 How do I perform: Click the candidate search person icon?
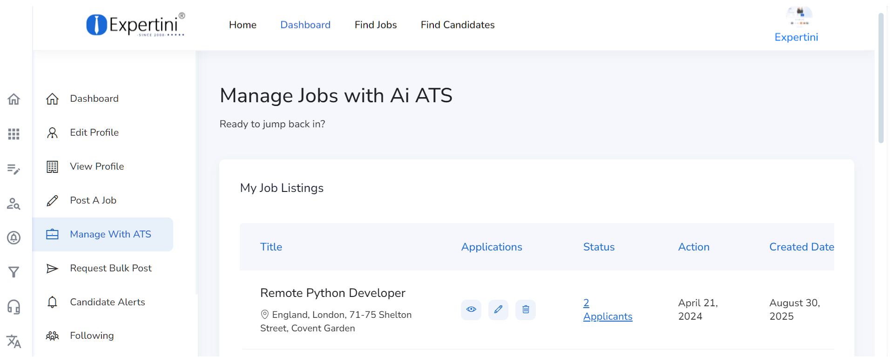14,204
